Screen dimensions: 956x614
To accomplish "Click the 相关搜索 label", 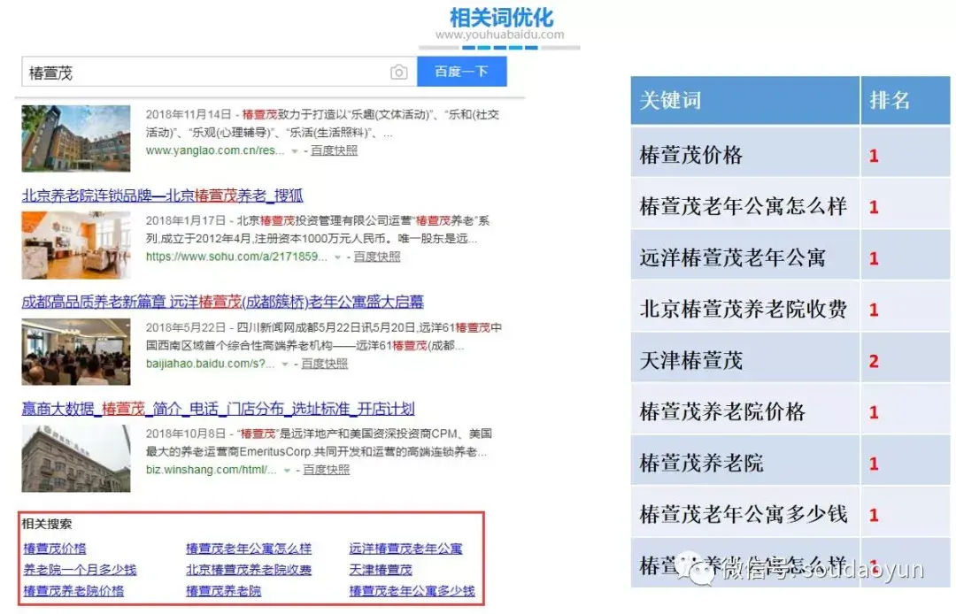I will point(47,524).
